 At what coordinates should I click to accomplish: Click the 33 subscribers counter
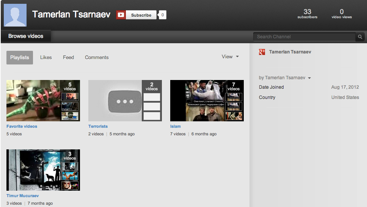(x=307, y=14)
